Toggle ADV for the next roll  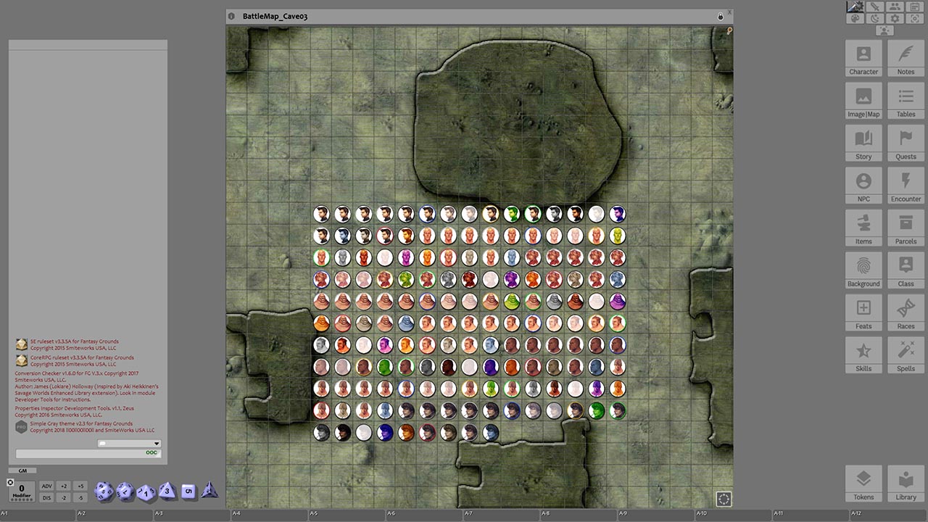point(46,486)
